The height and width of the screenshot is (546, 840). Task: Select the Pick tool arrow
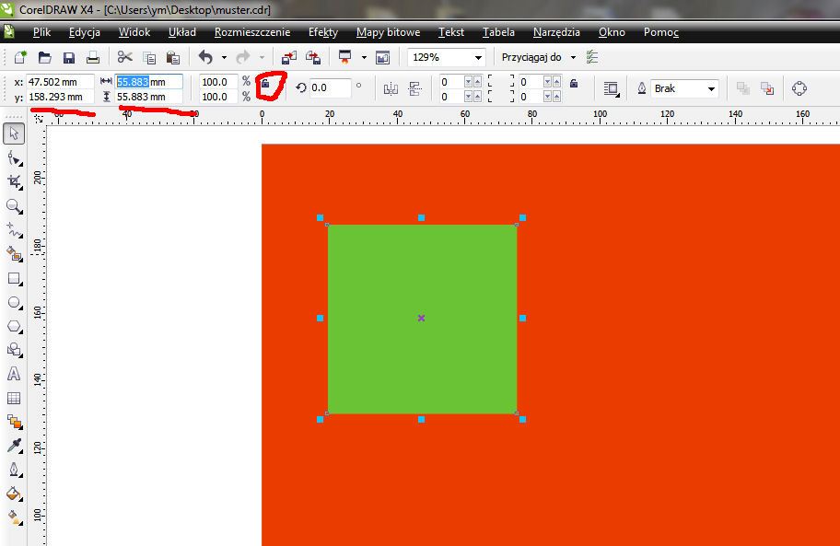click(14, 134)
